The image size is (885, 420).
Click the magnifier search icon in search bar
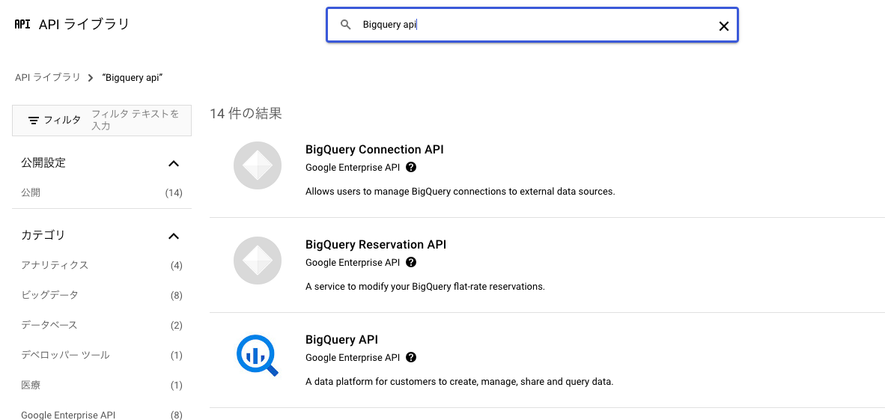[x=346, y=24]
